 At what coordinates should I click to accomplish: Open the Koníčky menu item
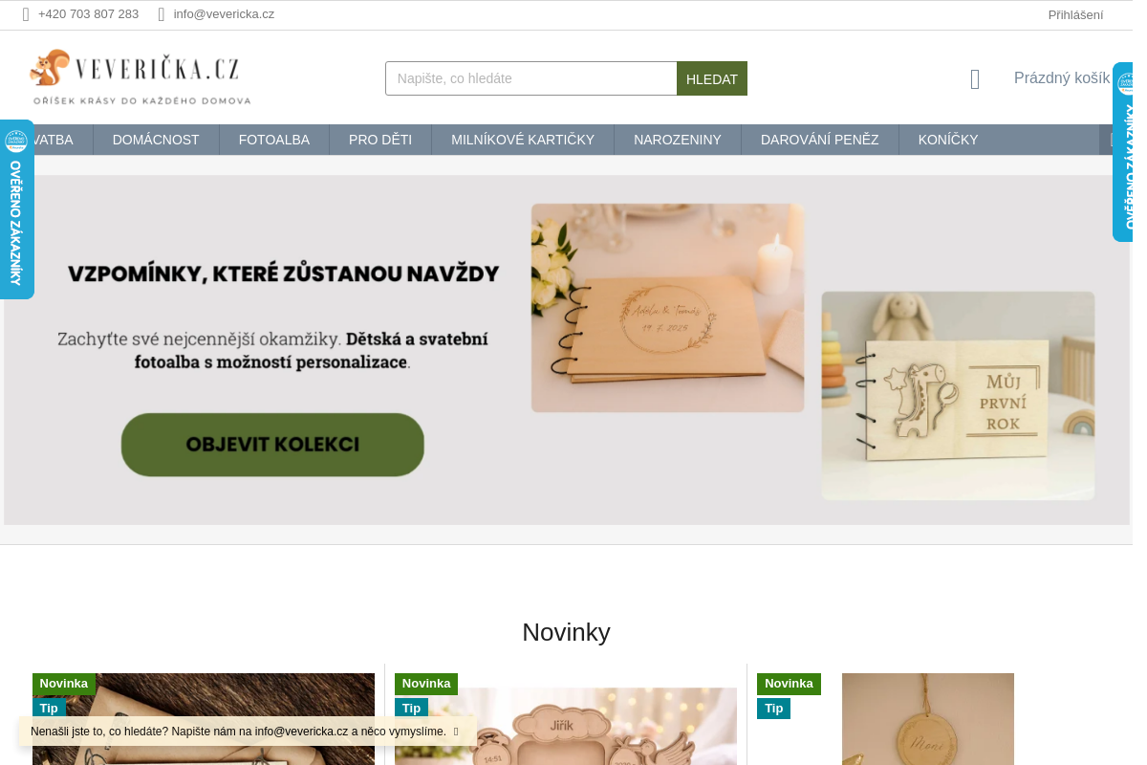pos(948,140)
